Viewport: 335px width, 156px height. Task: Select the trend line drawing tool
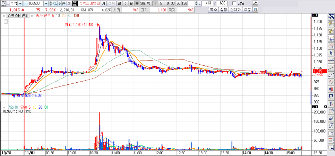331,67
